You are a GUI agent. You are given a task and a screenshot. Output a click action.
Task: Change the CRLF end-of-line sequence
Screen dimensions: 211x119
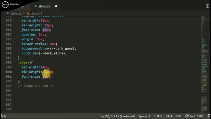(x=169, y=116)
